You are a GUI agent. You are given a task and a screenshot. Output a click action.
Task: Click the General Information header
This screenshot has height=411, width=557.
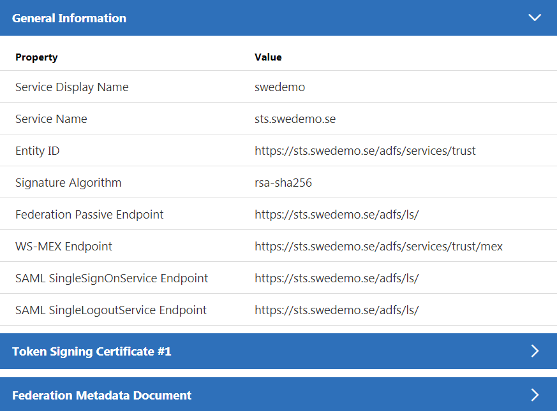(x=69, y=18)
